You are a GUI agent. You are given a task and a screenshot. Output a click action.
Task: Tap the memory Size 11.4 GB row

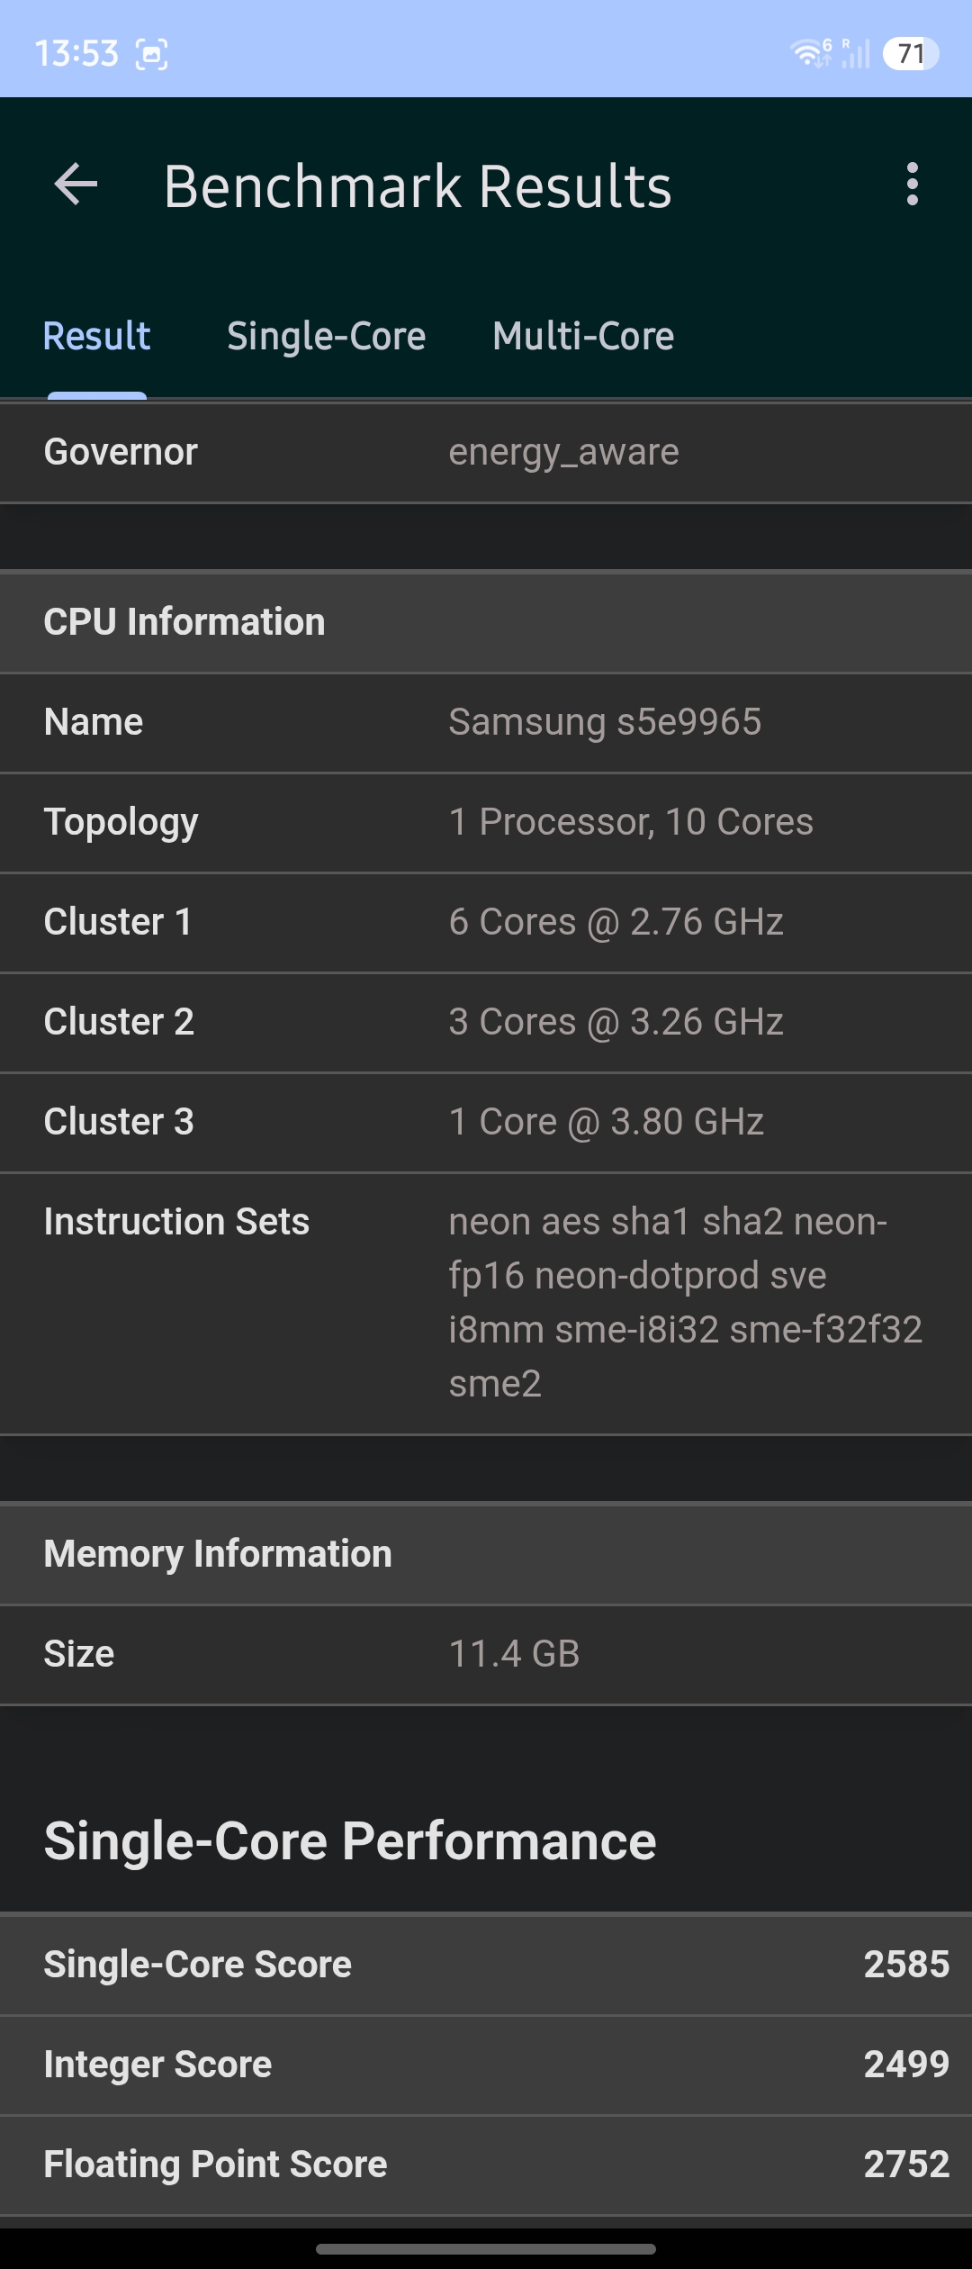point(486,1654)
